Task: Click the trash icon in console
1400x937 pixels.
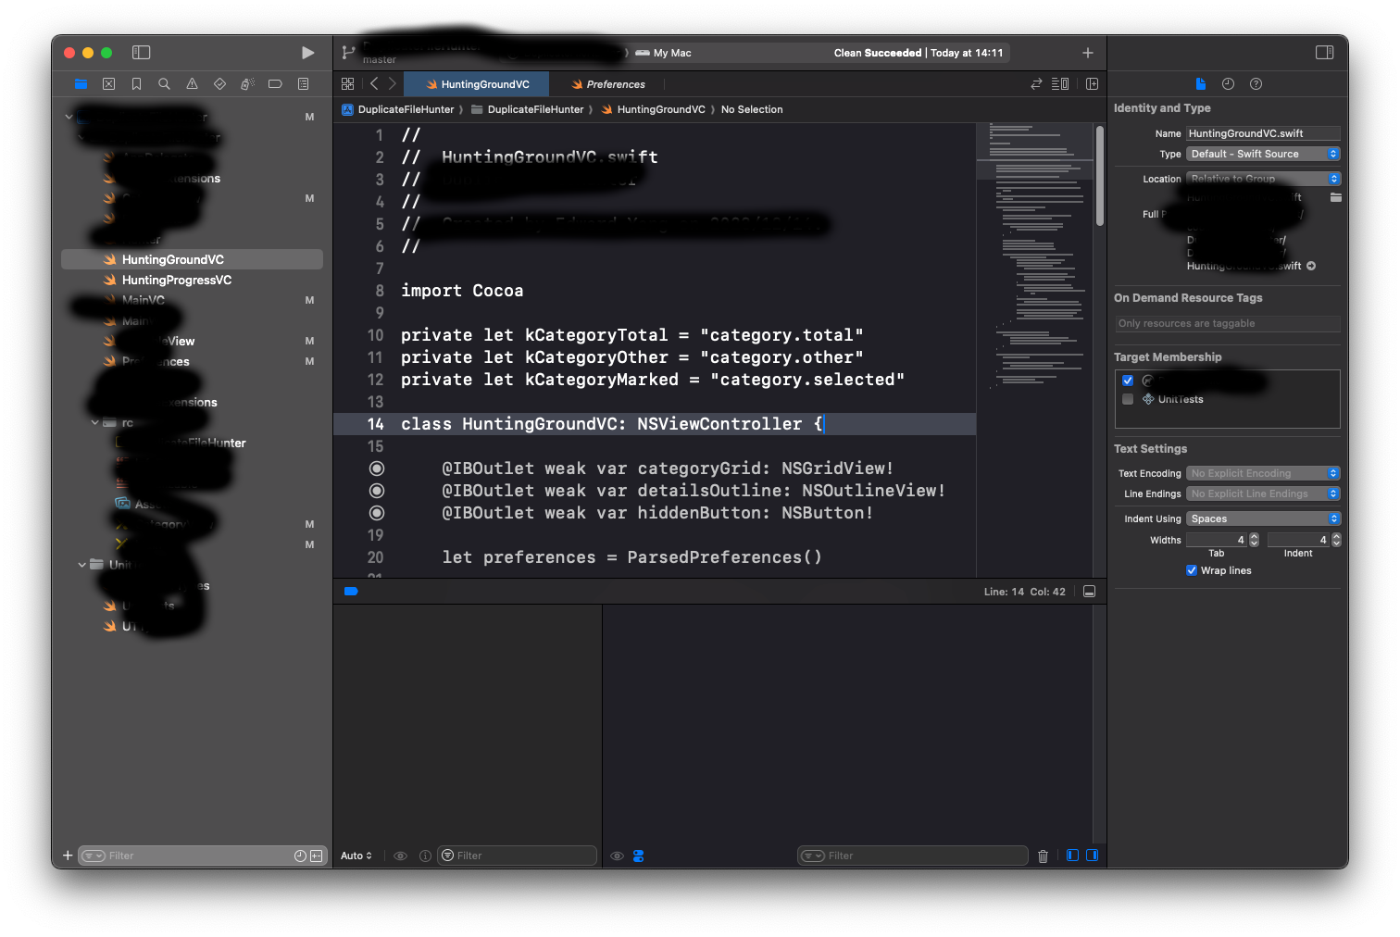Action: coord(1043,856)
